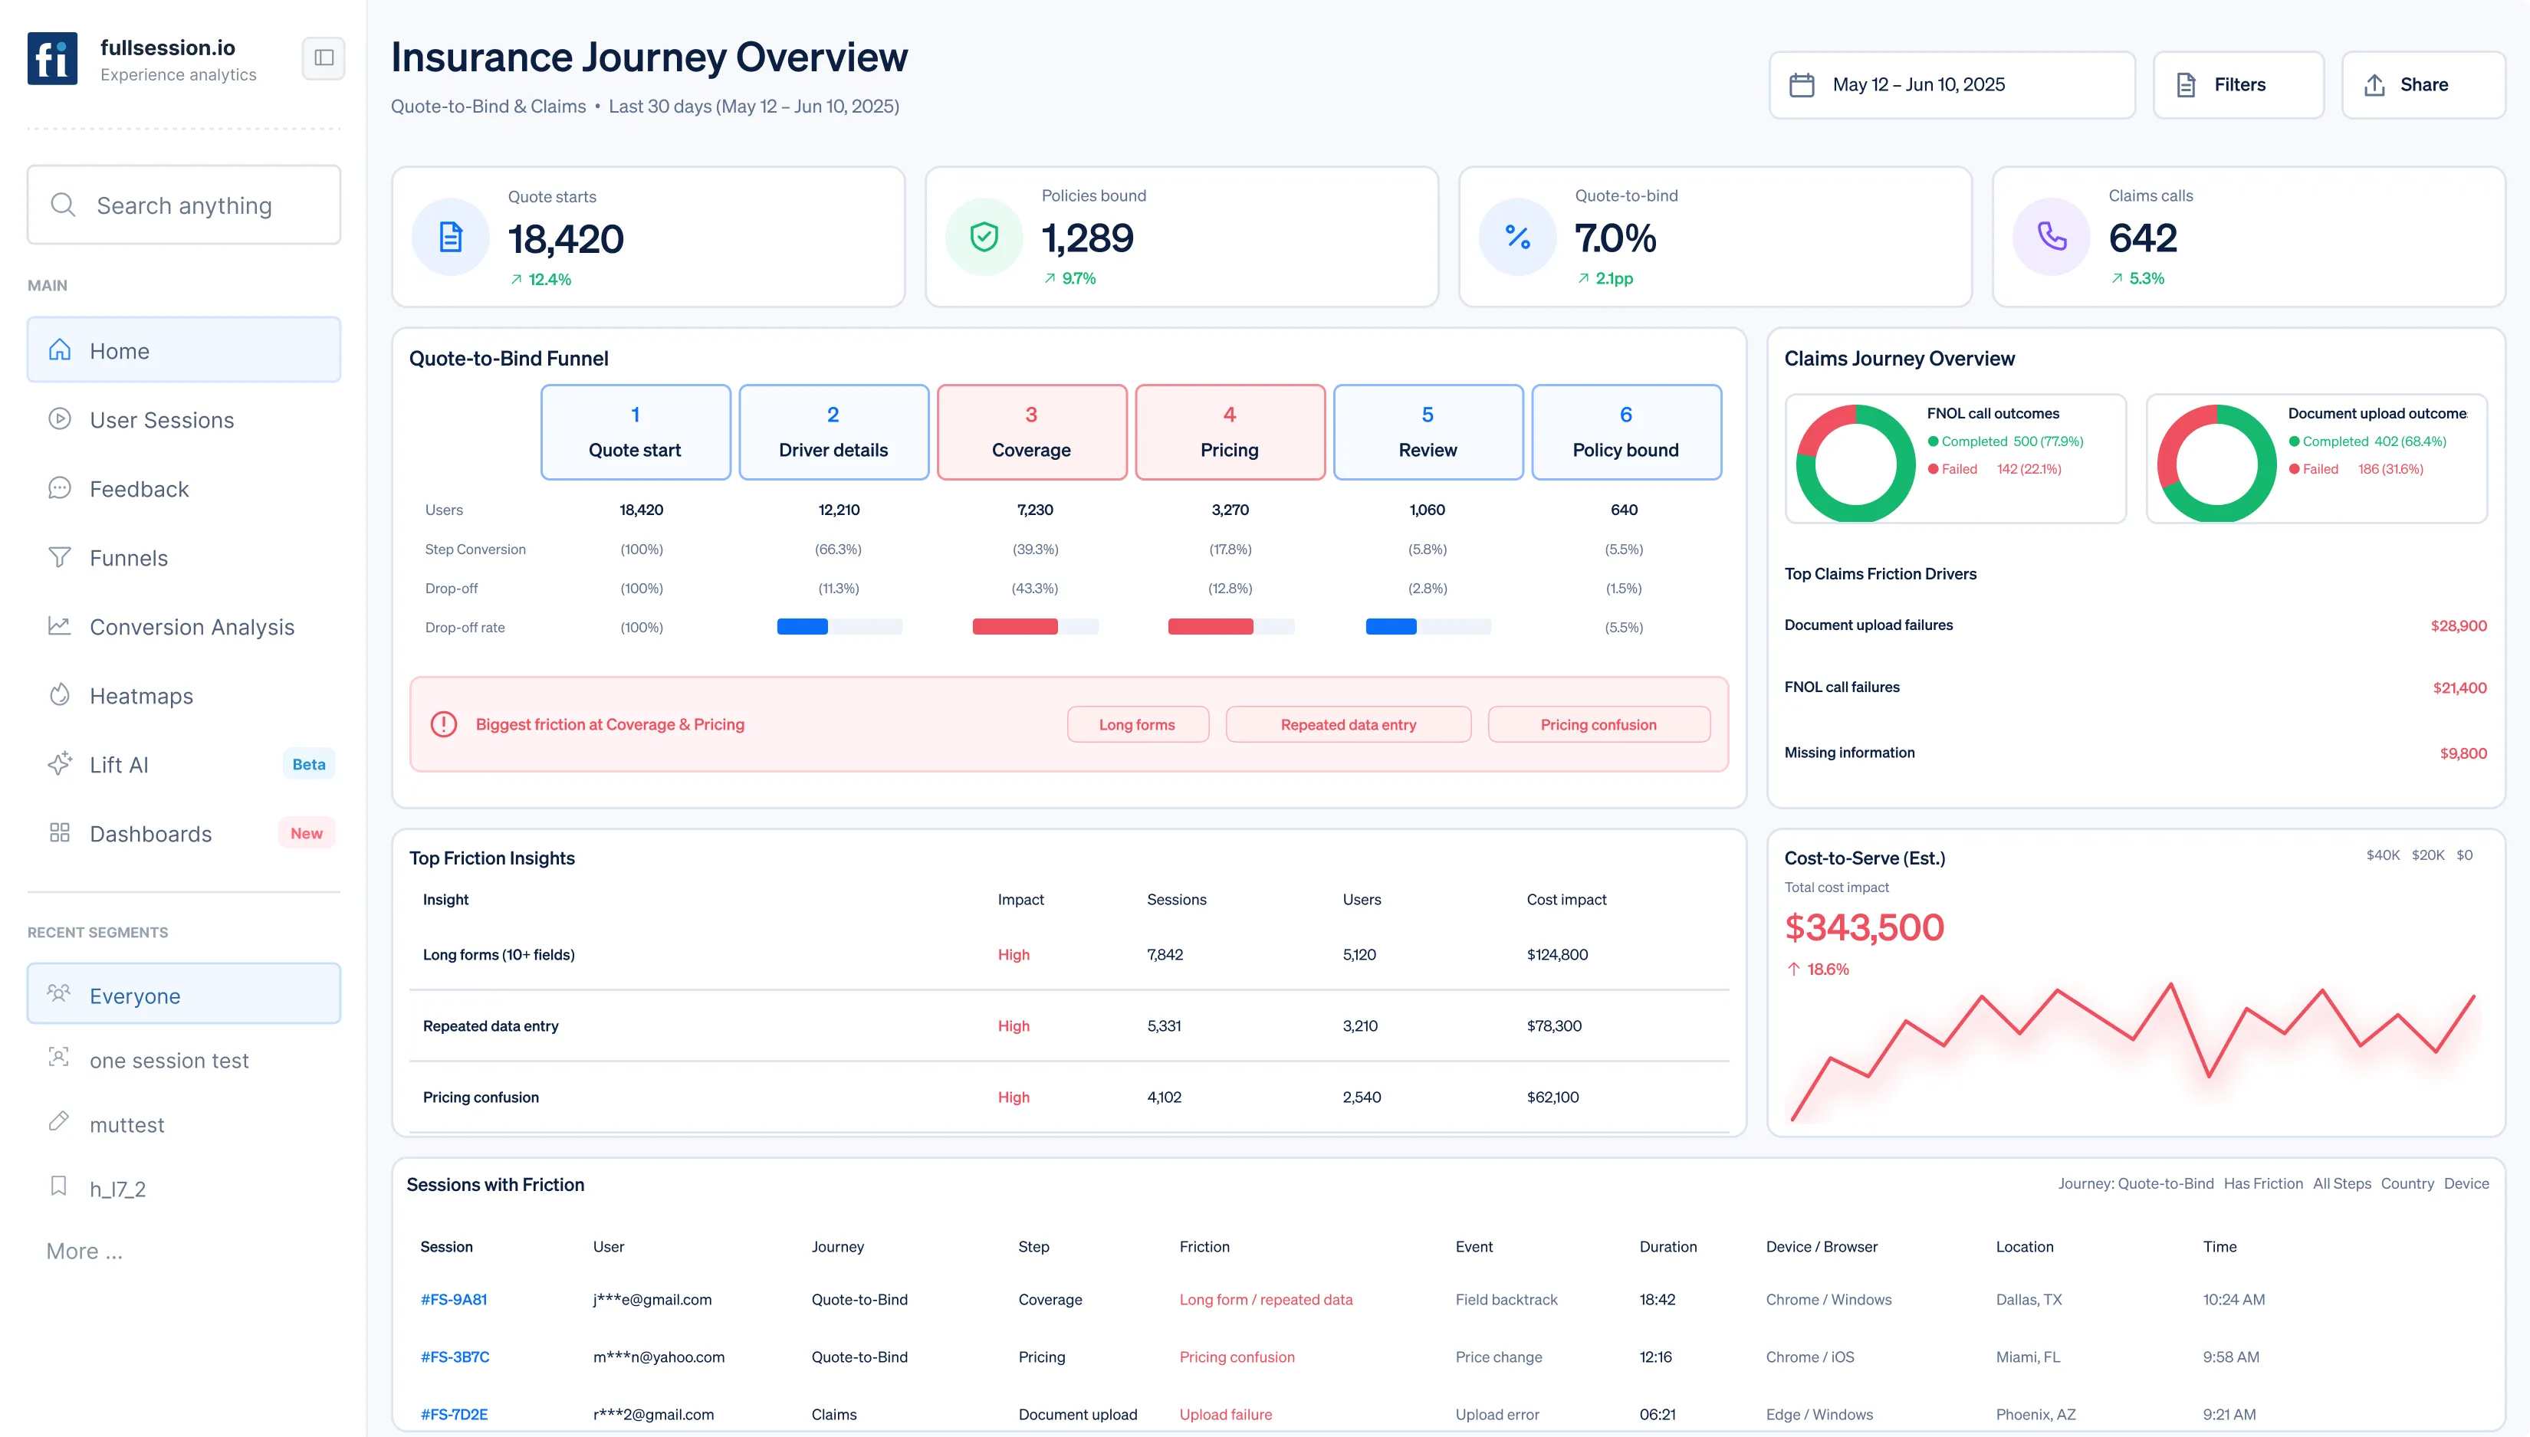
Task: Click the h_l7_2 bookmark icon
Action: click(58, 1186)
